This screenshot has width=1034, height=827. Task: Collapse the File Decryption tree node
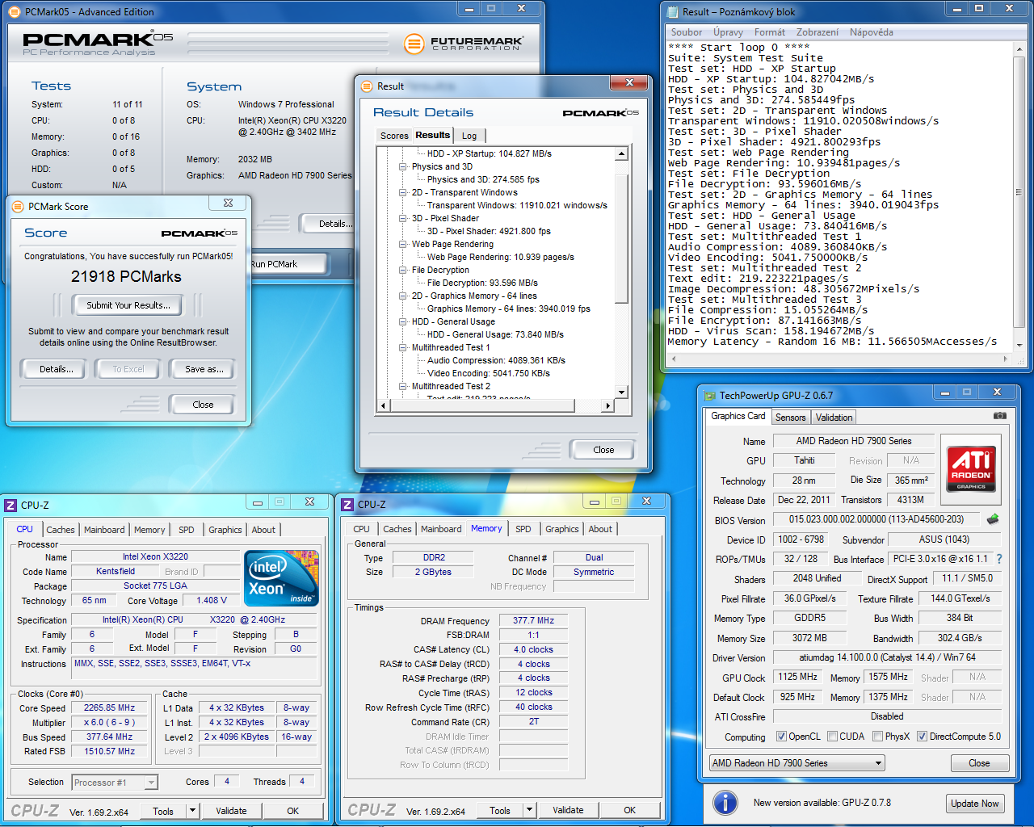point(402,270)
